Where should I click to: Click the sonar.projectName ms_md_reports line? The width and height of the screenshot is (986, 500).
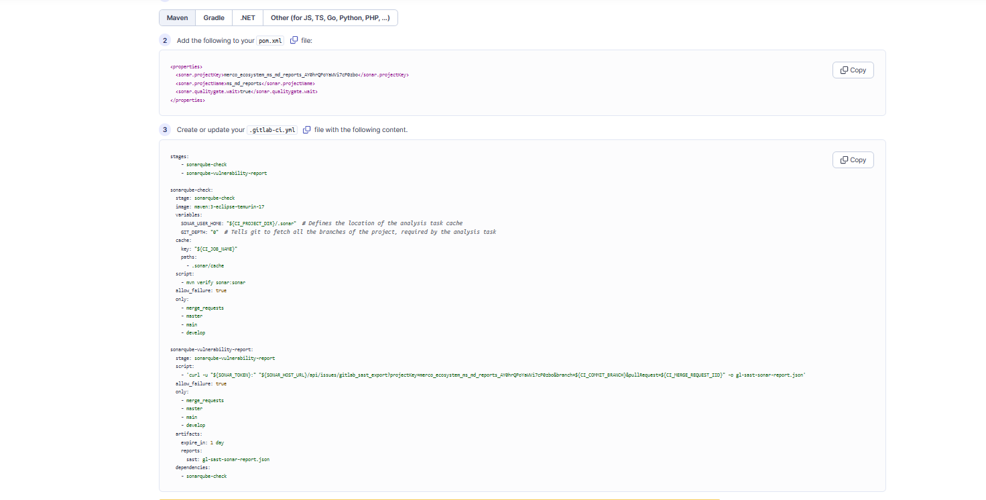click(x=245, y=83)
